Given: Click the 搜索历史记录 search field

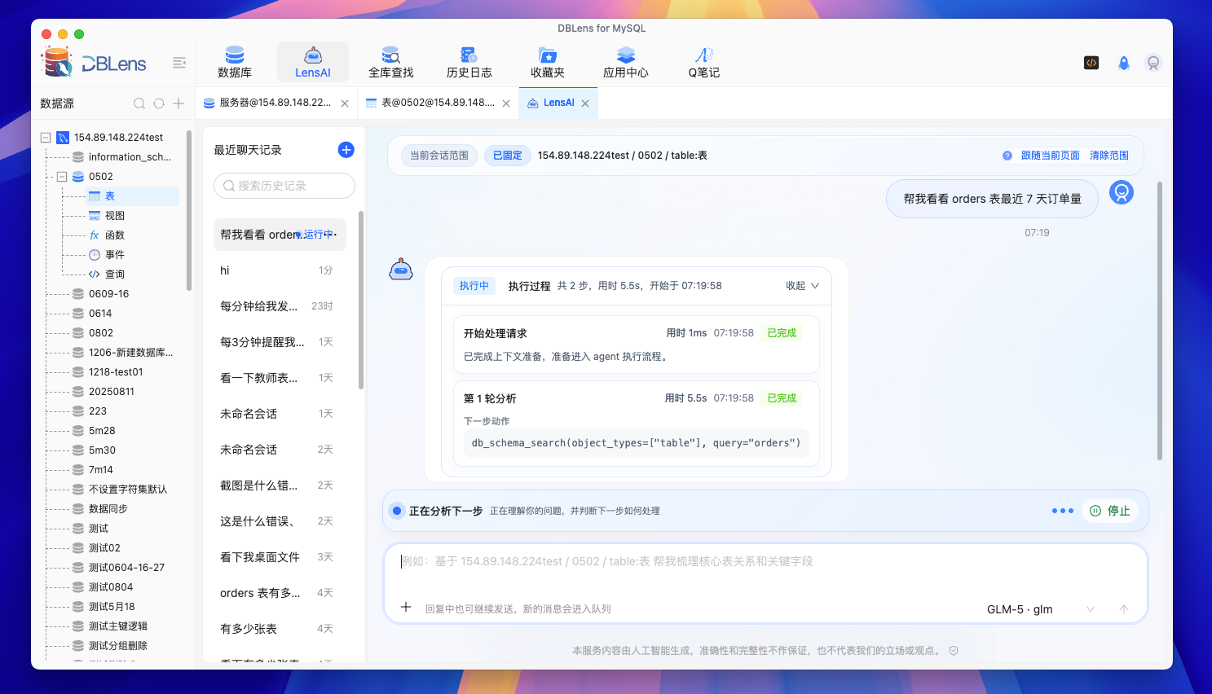Looking at the screenshot, I should (x=284, y=186).
